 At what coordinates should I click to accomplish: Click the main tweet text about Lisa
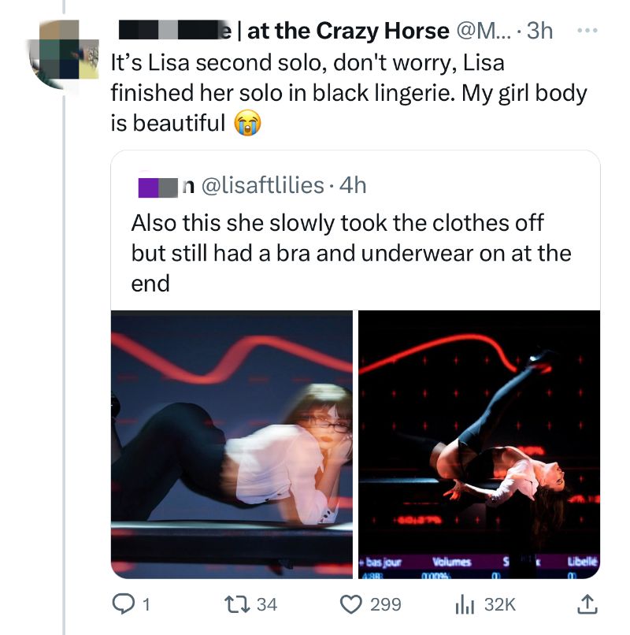[x=346, y=93]
